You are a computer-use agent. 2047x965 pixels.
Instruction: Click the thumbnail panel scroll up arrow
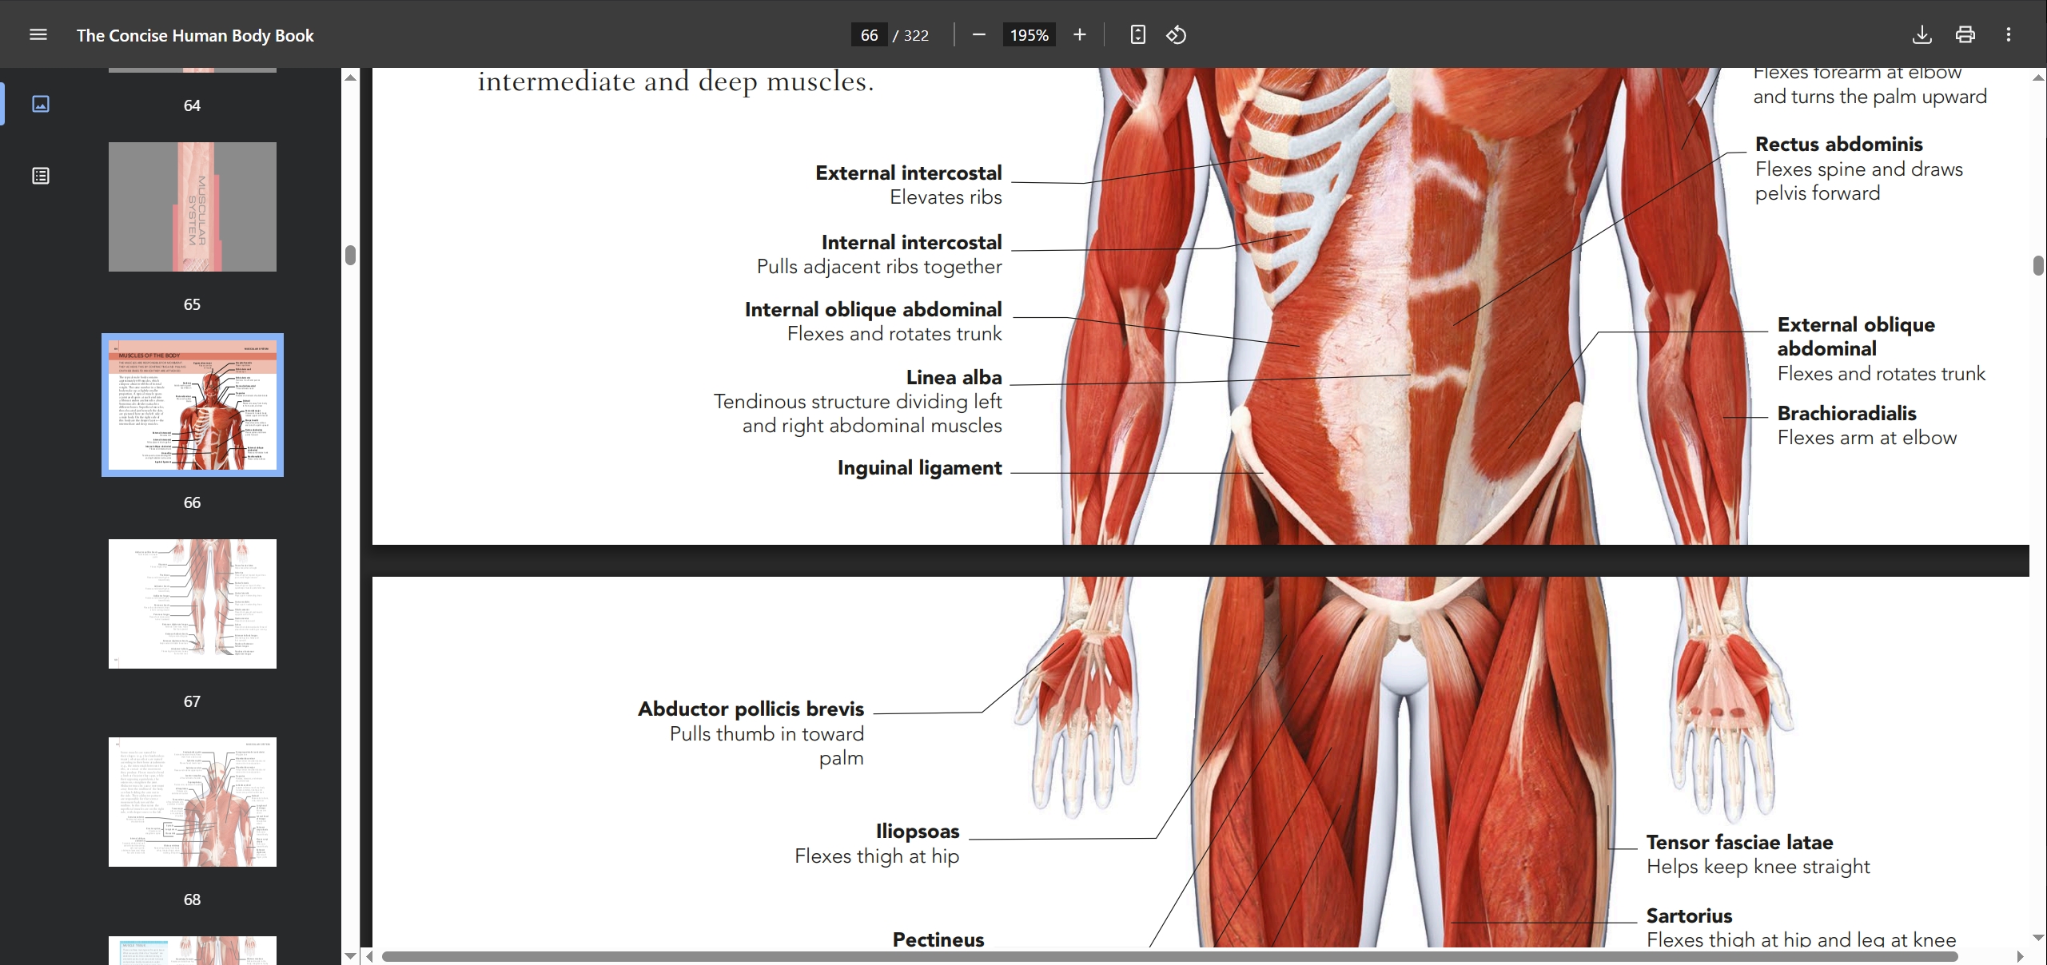(x=350, y=77)
